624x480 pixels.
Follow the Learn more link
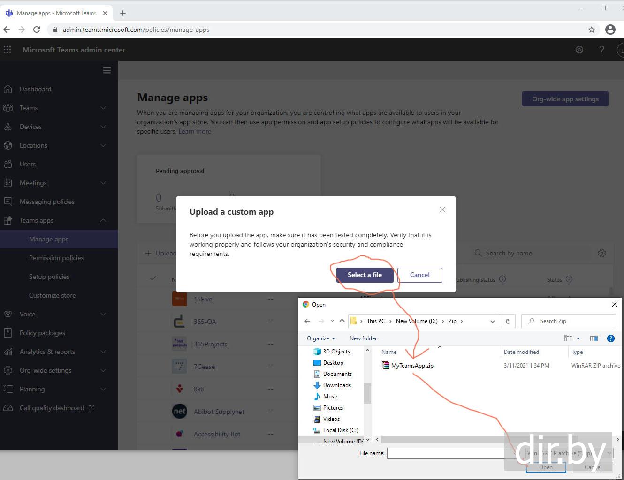tap(195, 131)
